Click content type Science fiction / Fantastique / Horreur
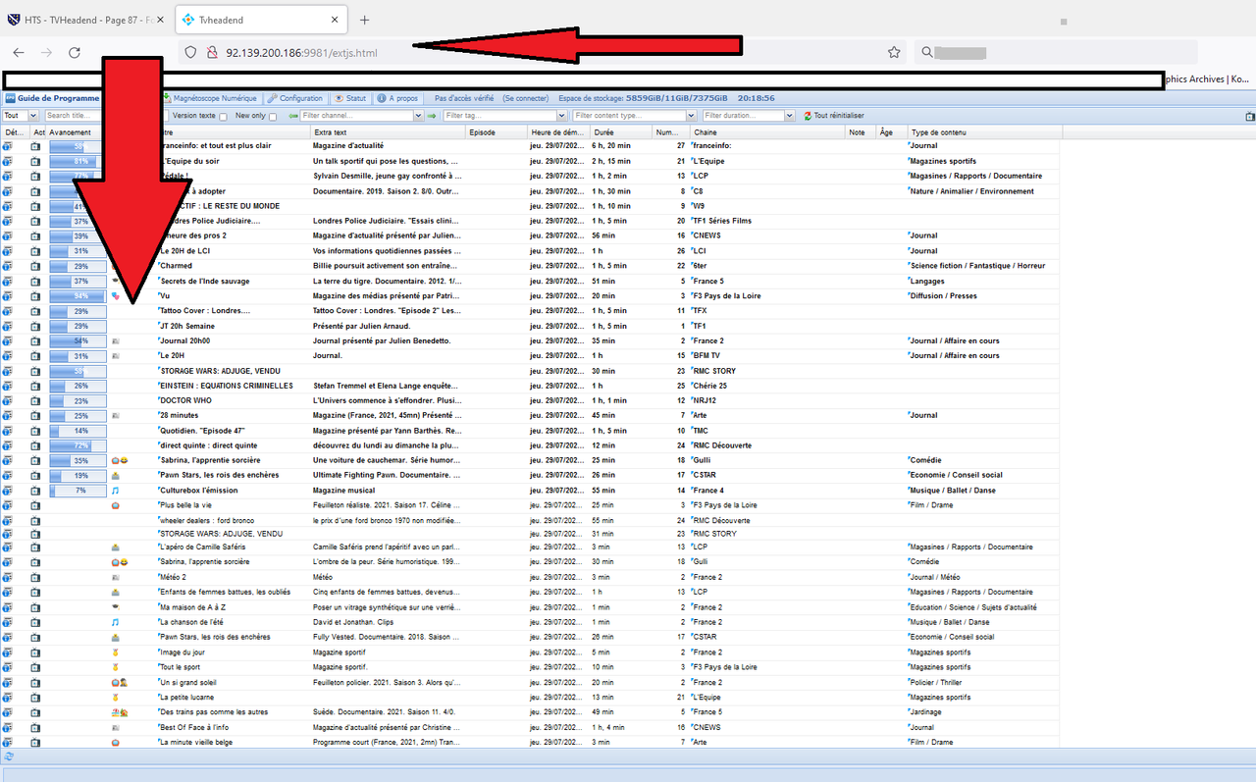The height and width of the screenshot is (782, 1256). 977,266
